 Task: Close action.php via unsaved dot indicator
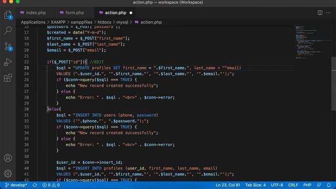tap(131, 13)
